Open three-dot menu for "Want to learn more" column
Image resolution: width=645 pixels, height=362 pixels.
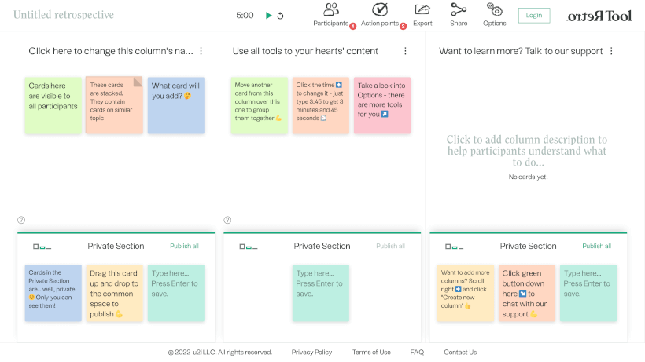pyautogui.click(x=611, y=51)
